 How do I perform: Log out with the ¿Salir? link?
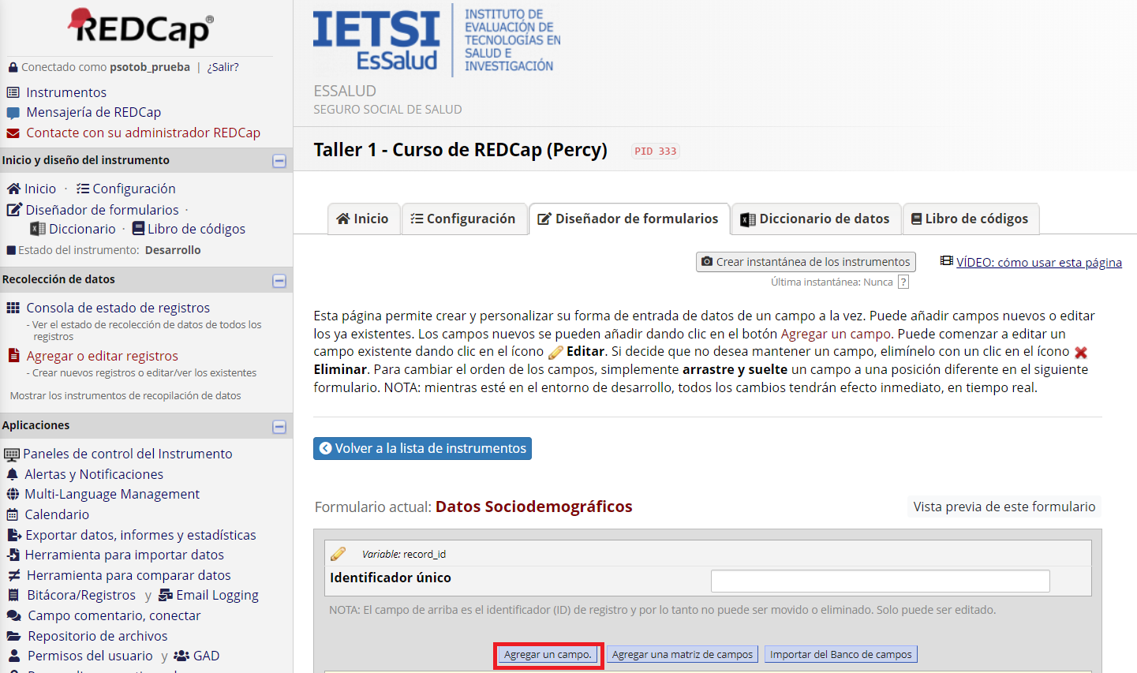(223, 67)
